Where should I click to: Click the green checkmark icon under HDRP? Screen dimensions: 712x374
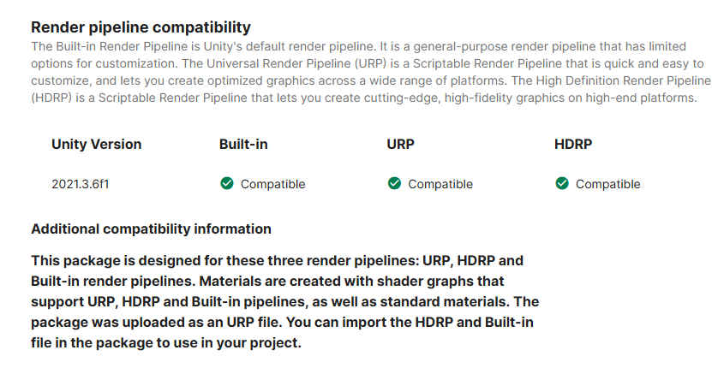562,184
